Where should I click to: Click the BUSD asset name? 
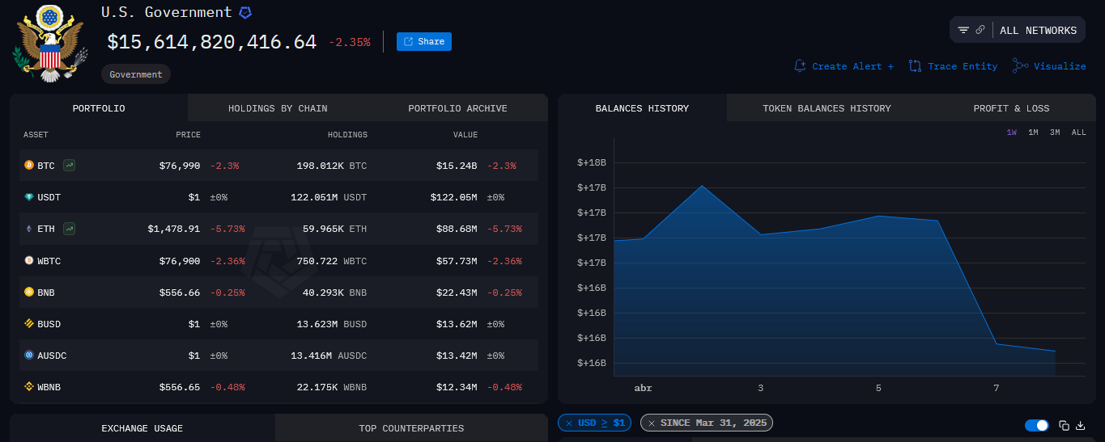[x=49, y=324]
